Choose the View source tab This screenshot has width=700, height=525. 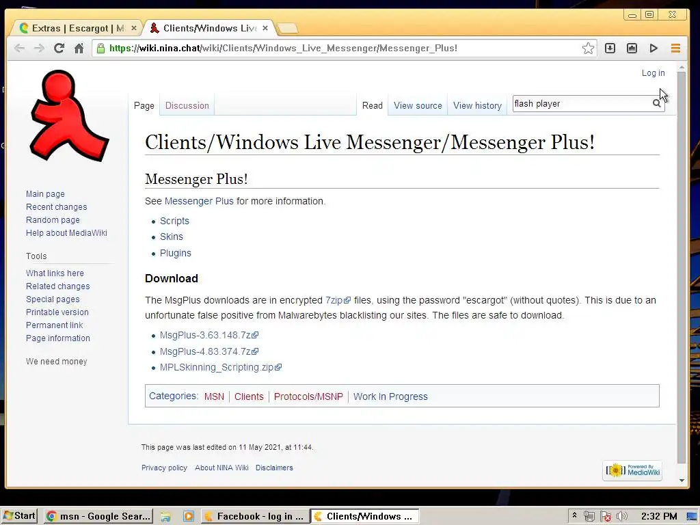pyautogui.click(x=418, y=106)
